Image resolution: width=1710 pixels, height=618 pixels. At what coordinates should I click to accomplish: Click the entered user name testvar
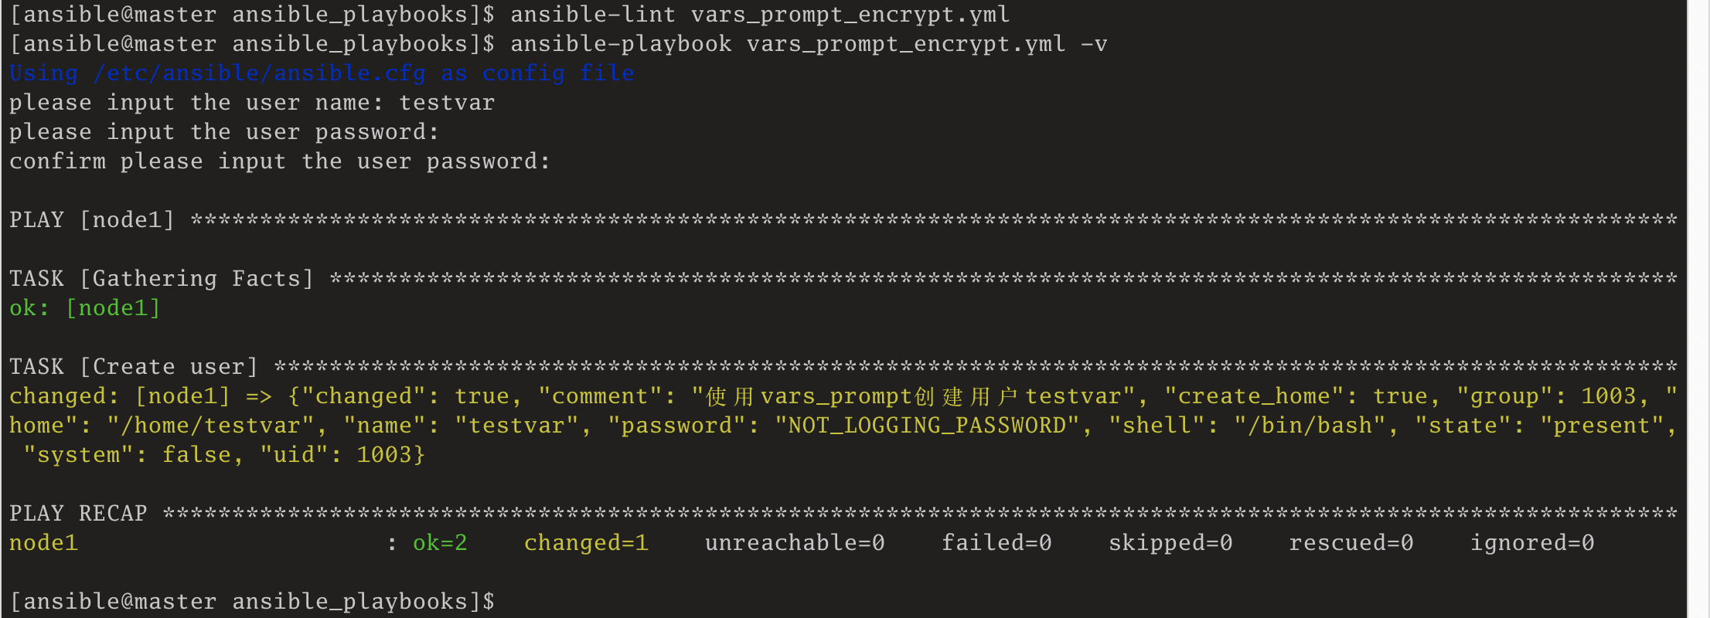click(x=447, y=103)
